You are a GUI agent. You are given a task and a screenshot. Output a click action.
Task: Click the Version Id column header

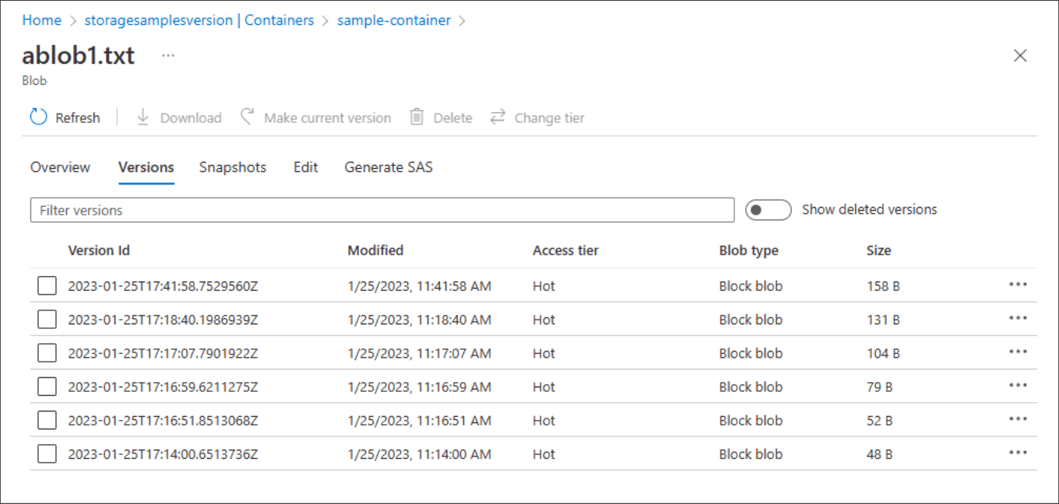[99, 250]
